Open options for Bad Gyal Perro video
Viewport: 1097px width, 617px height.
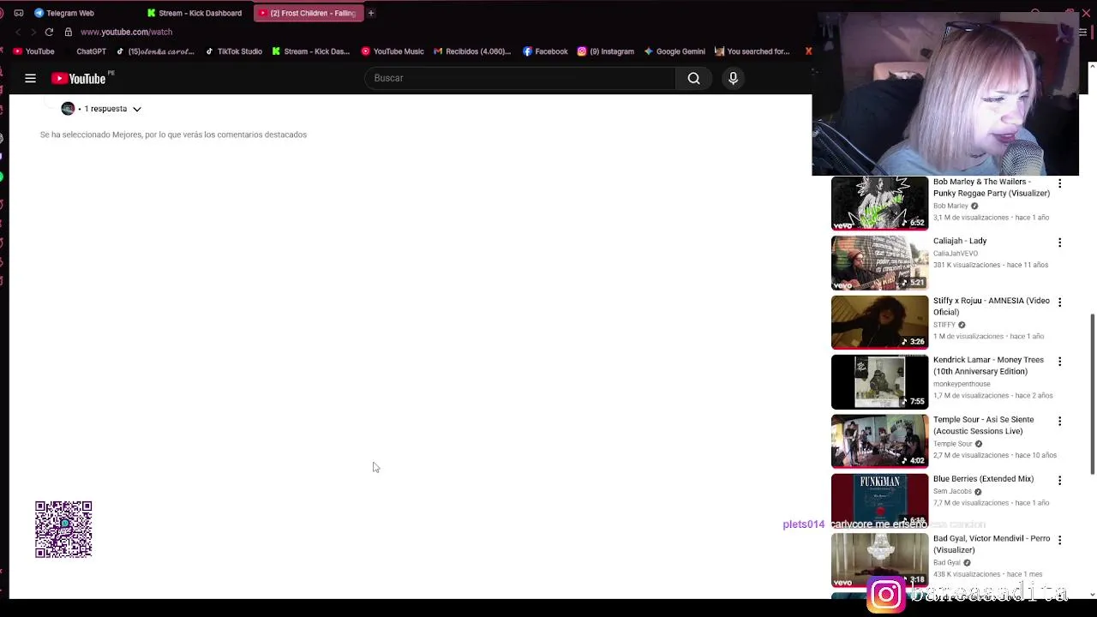(x=1059, y=540)
